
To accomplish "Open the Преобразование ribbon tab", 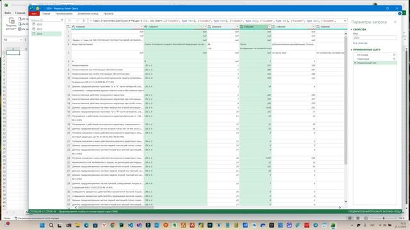I will [64, 13].
